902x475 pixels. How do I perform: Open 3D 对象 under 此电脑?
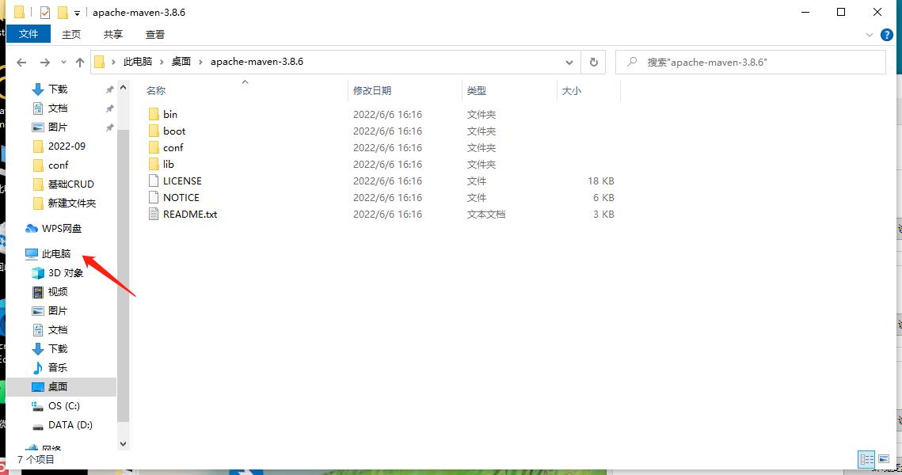[x=65, y=272]
